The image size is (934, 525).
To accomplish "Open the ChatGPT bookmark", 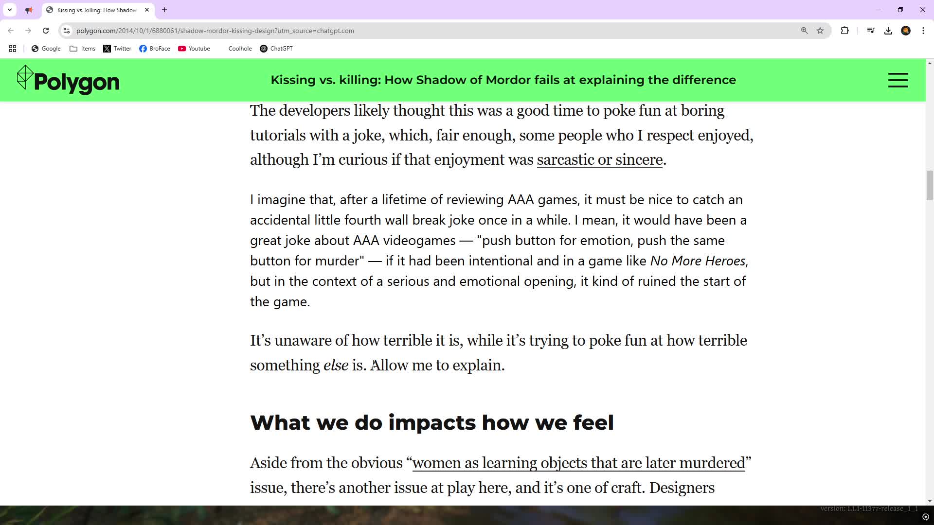I will coord(276,49).
